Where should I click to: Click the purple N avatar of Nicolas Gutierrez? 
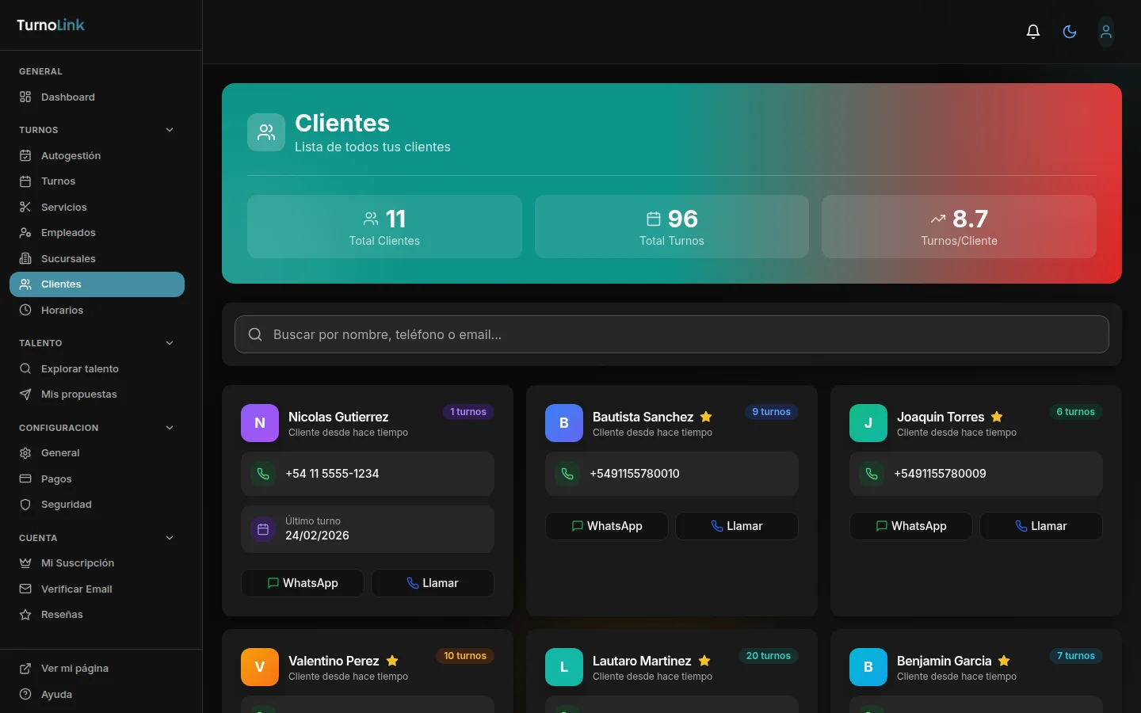pos(260,423)
